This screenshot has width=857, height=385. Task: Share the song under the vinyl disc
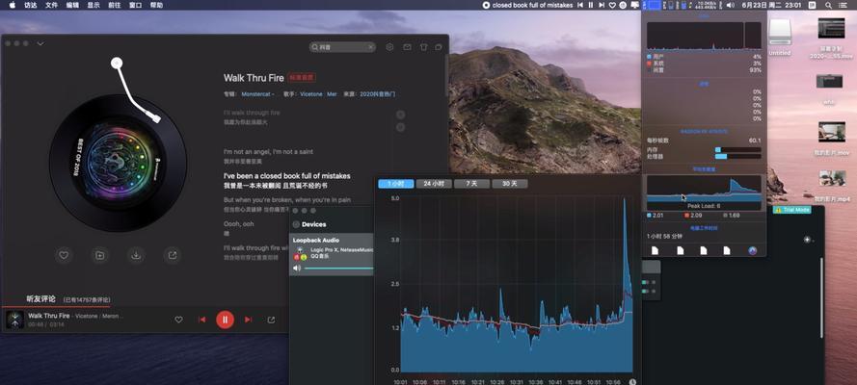173,255
